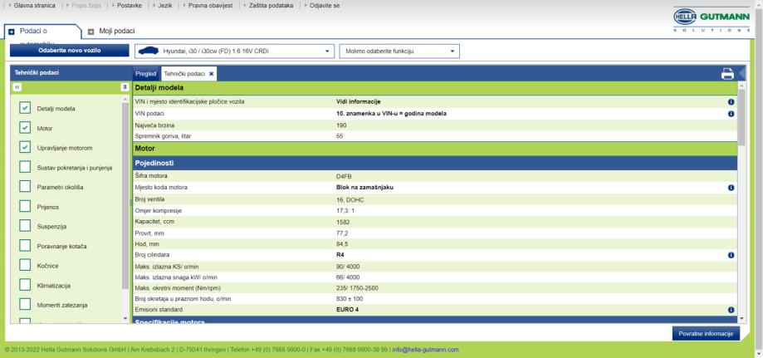
Task: Print the technical data with printer icon
Action: tap(727, 74)
